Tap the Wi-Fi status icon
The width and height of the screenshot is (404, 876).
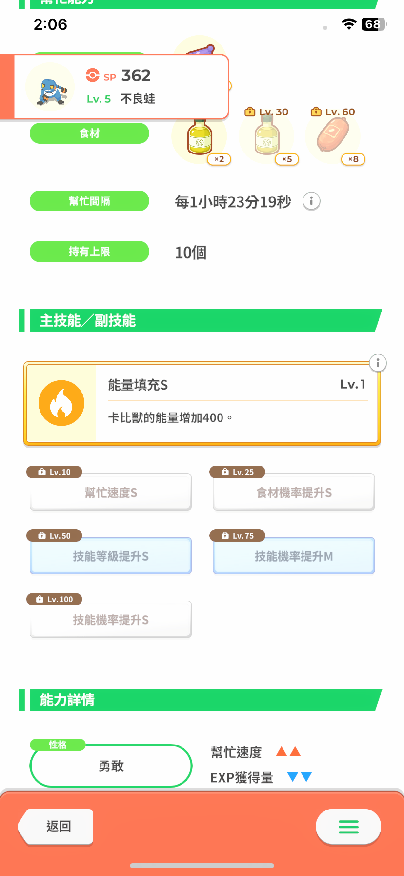point(348,24)
